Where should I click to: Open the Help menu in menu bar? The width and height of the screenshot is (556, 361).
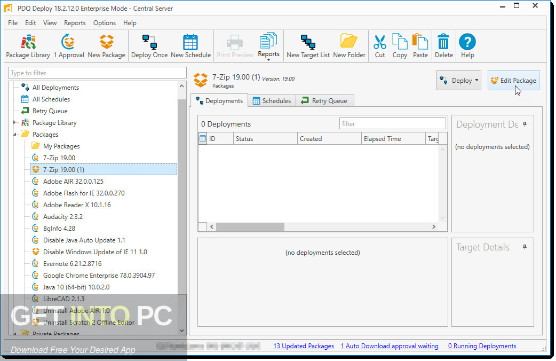130,23
